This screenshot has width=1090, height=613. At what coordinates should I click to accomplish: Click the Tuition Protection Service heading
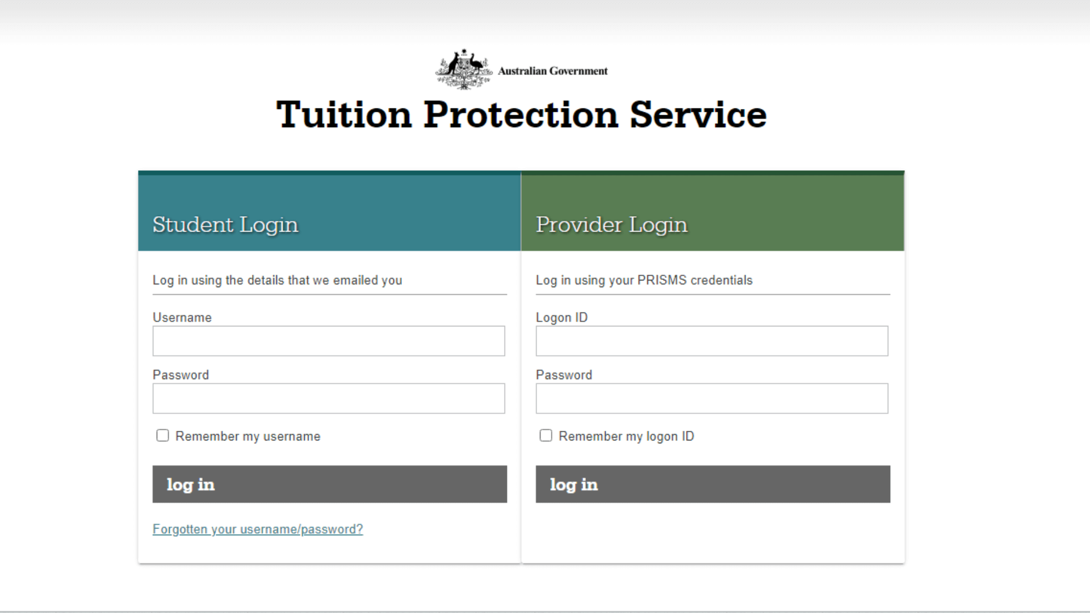522,115
